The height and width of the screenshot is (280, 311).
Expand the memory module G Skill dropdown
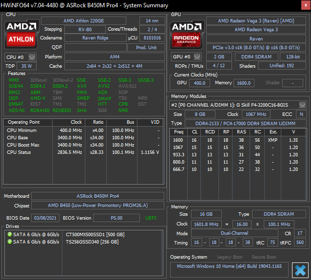click(302, 105)
